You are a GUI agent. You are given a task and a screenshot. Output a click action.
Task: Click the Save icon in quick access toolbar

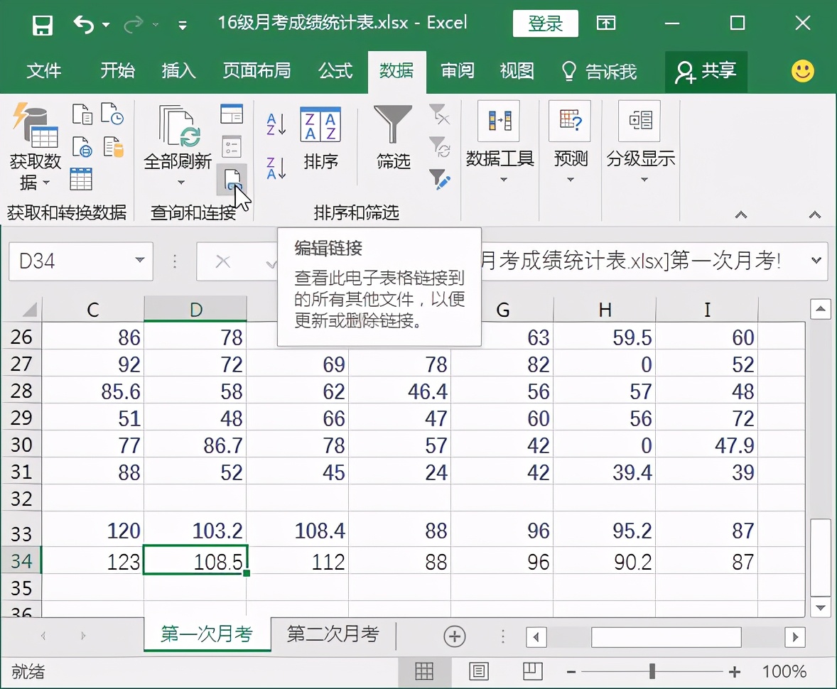[x=43, y=23]
